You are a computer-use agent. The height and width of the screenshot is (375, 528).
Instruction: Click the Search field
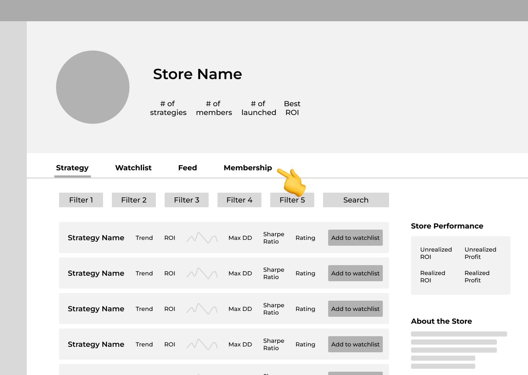[356, 200]
